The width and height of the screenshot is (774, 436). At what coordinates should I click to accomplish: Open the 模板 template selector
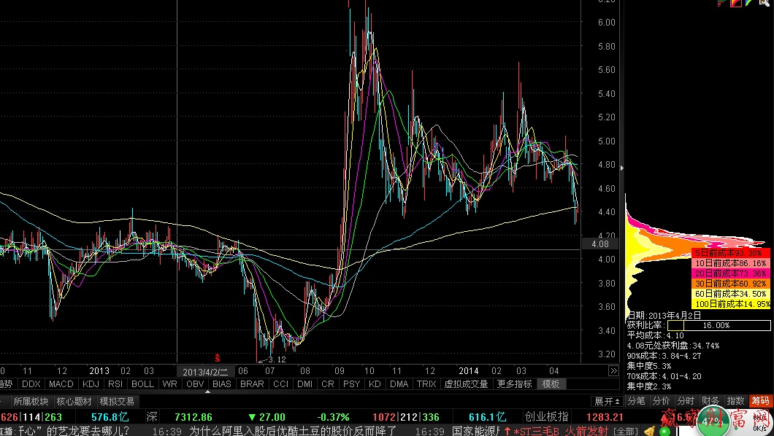[551, 384]
